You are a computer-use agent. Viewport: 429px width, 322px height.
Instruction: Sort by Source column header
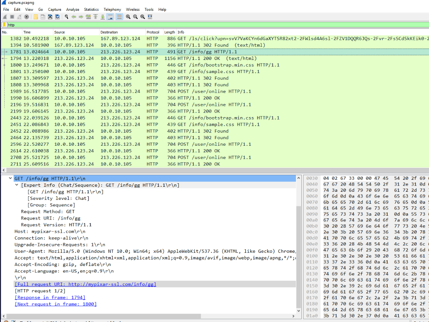[76, 32]
